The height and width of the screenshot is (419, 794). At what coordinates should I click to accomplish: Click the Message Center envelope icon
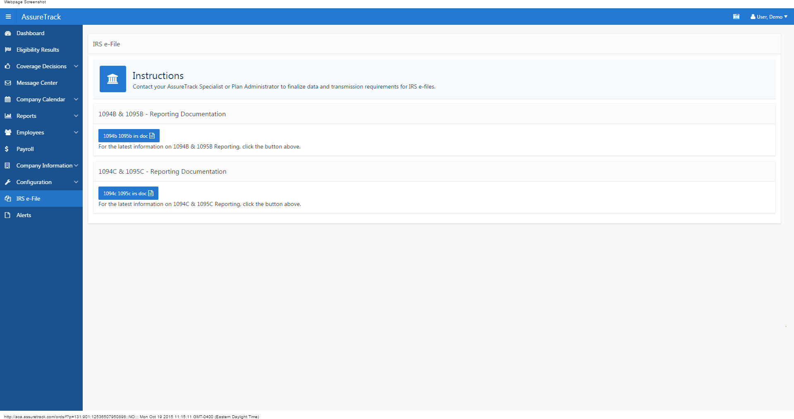[x=7, y=83]
